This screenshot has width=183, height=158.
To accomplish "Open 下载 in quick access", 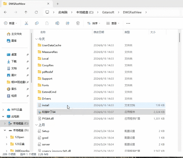I will click(12, 62).
